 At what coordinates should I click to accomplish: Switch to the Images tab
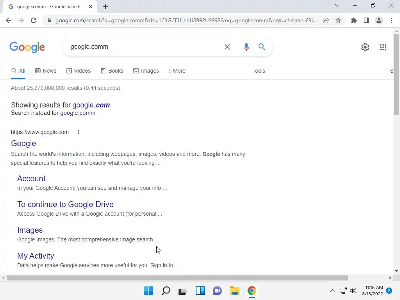pyautogui.click(x=146, y=71)
